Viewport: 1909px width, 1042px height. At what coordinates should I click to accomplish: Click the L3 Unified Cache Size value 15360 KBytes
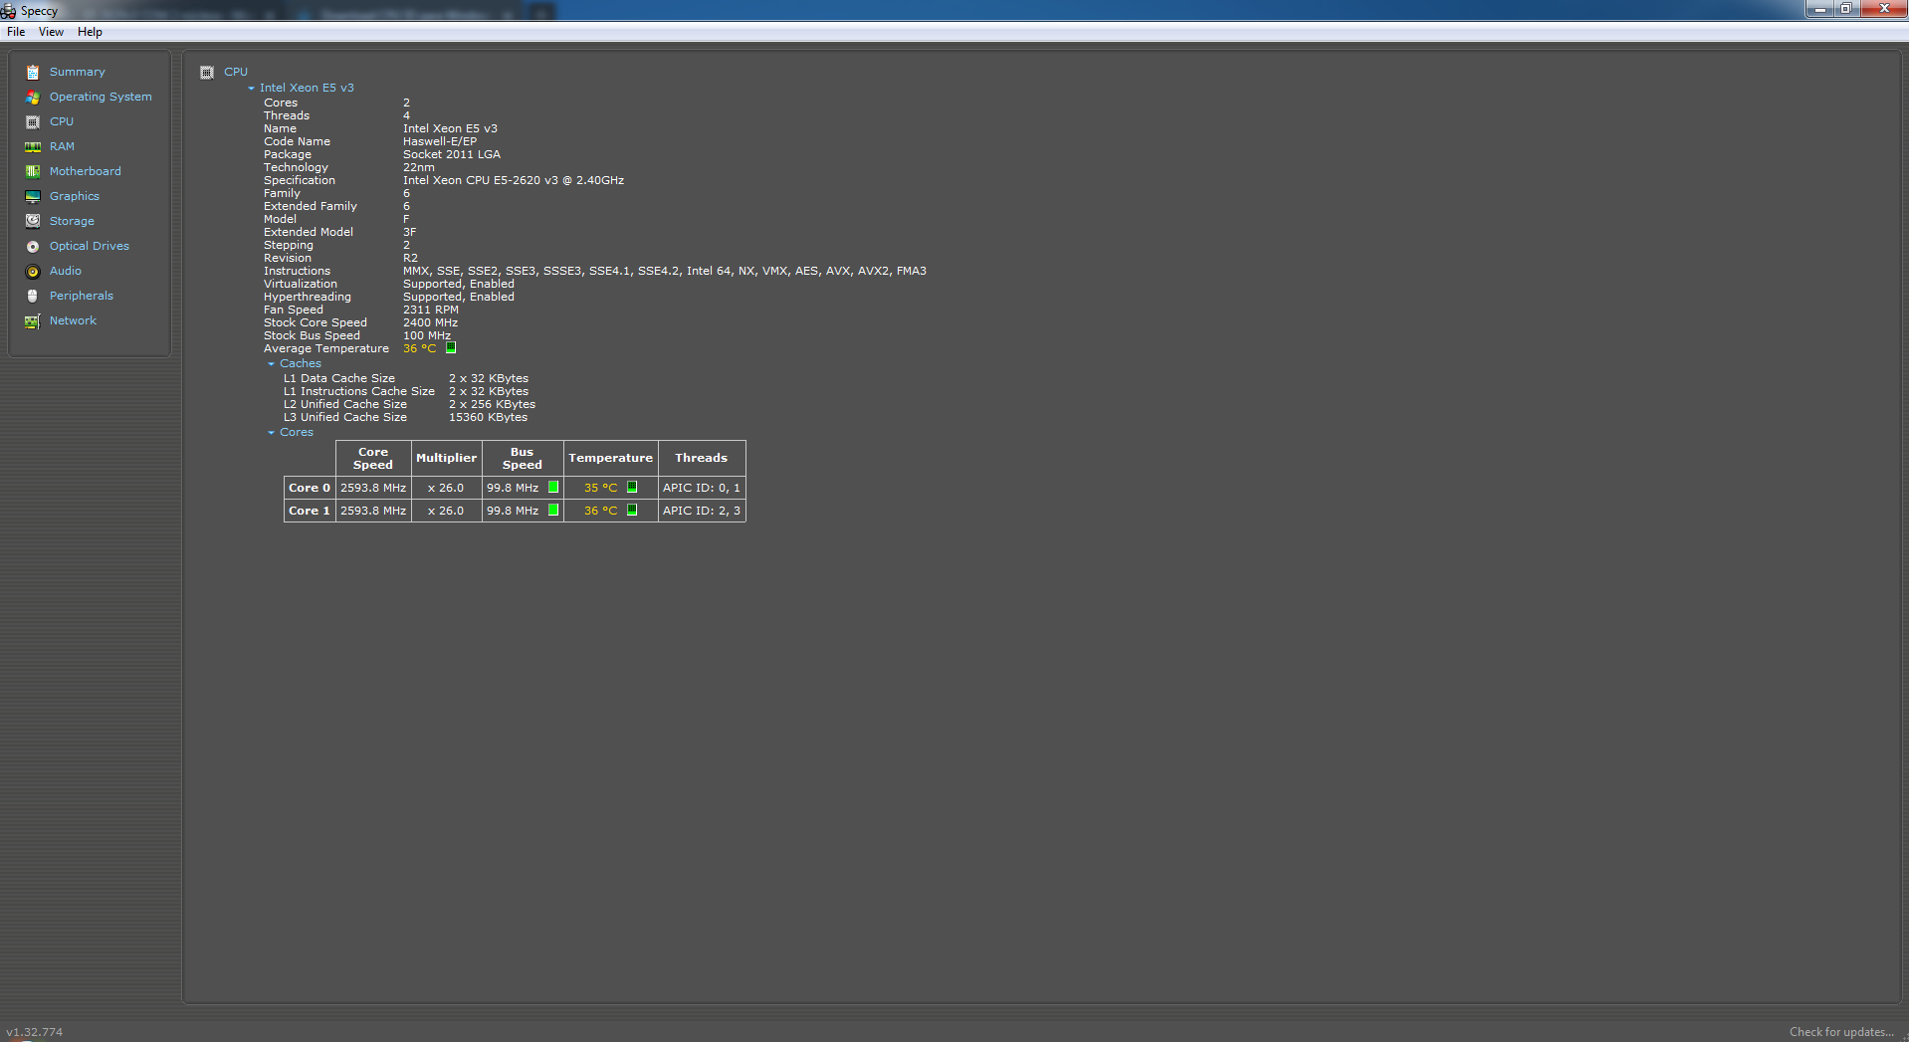tap(488, 417)
